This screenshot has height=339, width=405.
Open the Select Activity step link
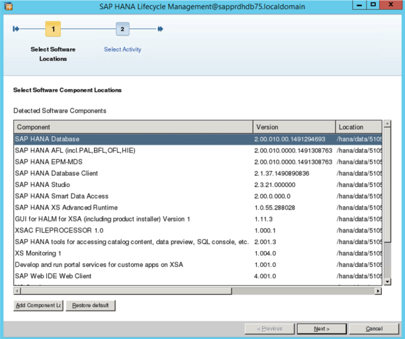click(122, 50)
